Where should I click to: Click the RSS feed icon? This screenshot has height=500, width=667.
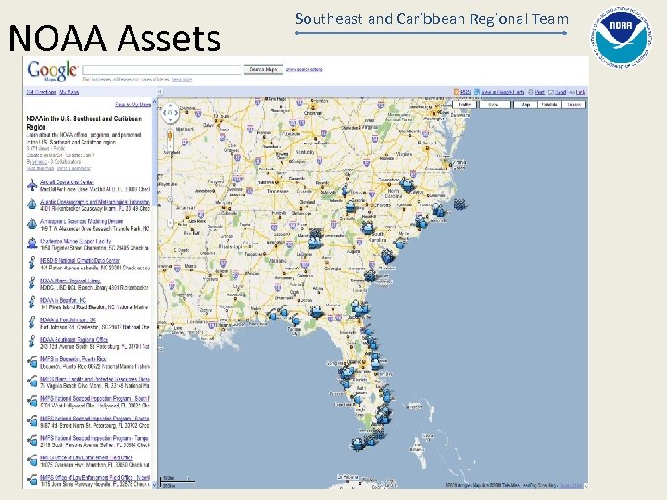(457, 92)
